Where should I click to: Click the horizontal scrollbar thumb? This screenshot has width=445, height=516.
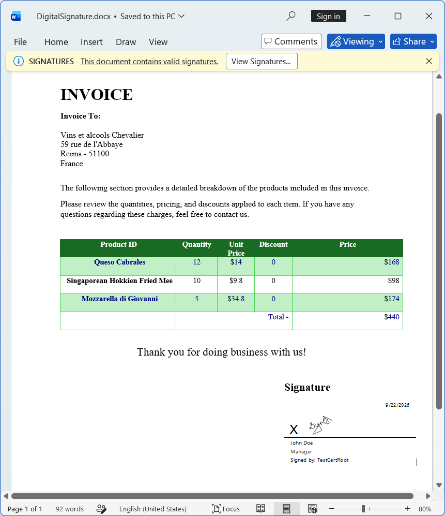click(x=212, y=496)
